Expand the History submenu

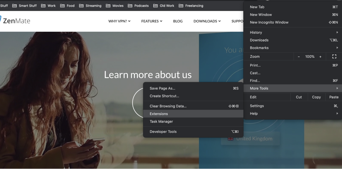click(x=293, y=32)
